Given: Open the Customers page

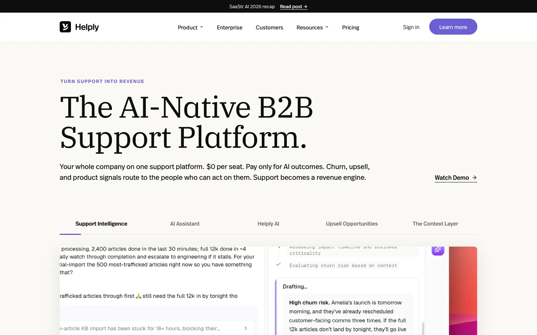Looking at the screenshot, I should (269, 28).
